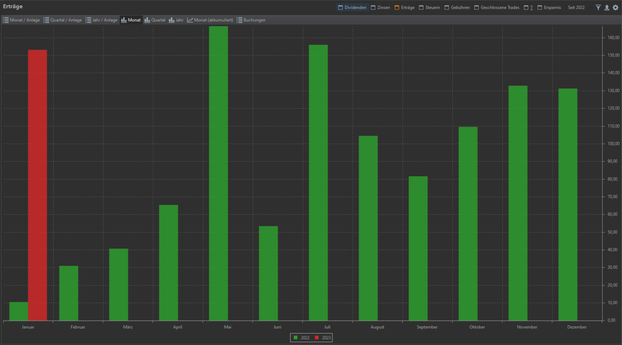Open the filter funnel icon
The height and width of the screenshot is (345, 622).
point(598,8)
